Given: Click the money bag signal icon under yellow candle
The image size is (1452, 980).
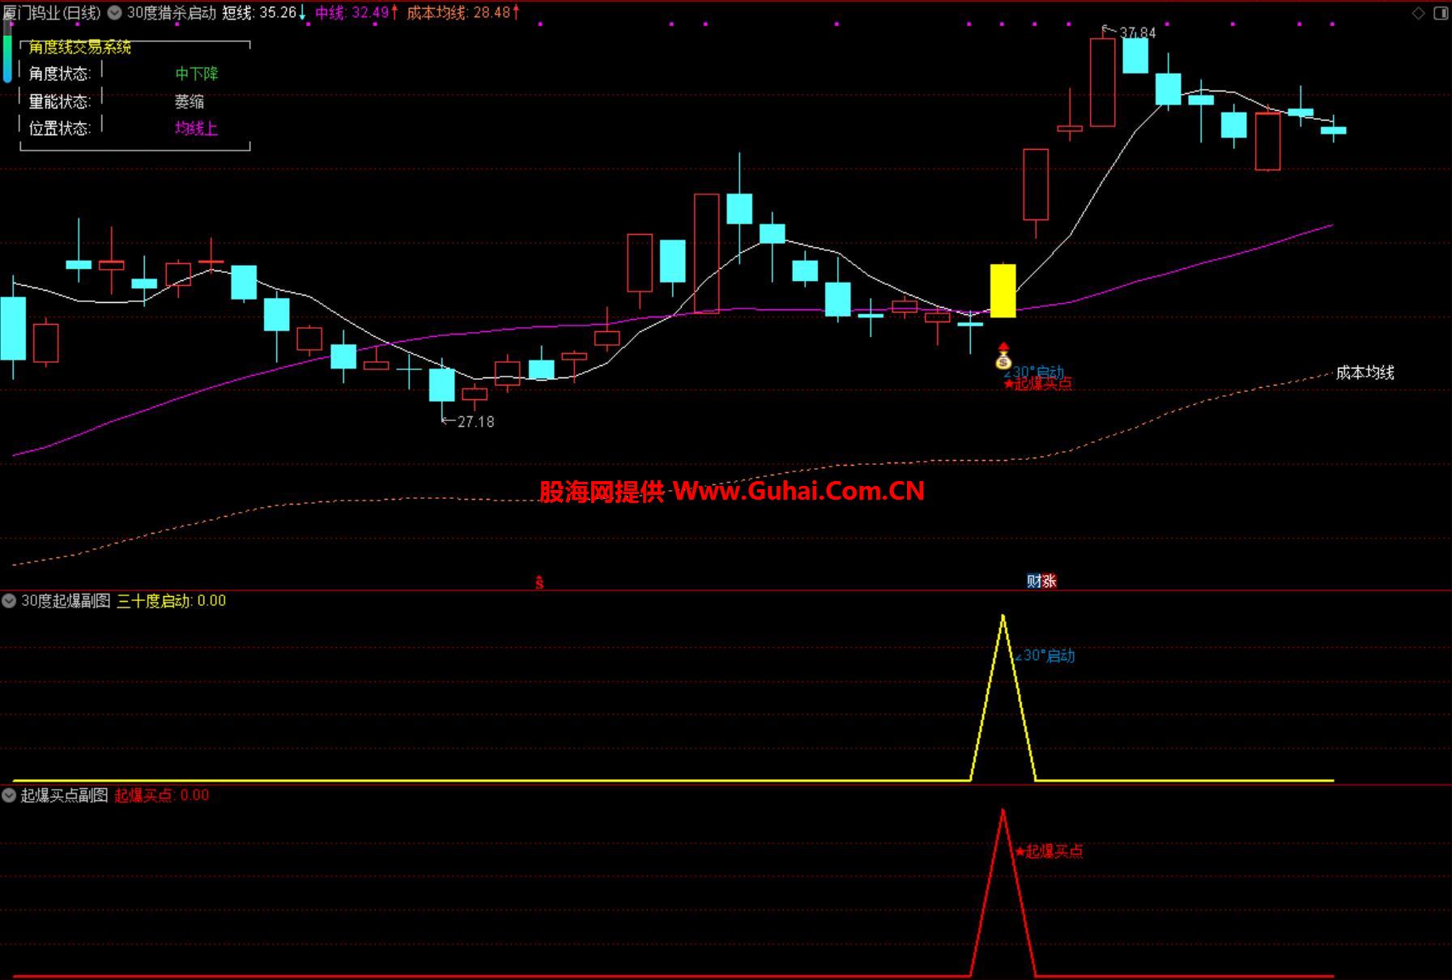Looking at the screenshot, I should pyautogui.click(x=1003, y=362).
